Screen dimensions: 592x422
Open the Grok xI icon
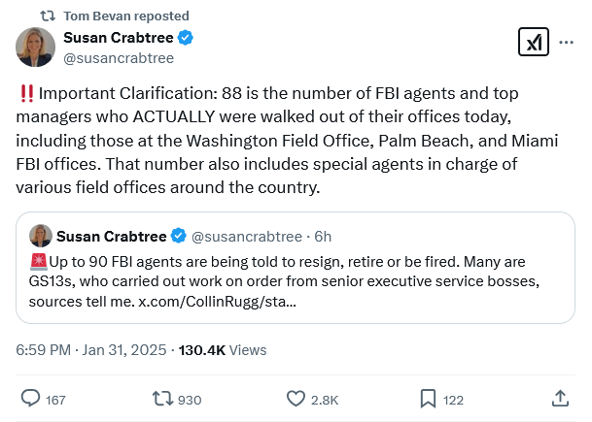(x=534, y=42)
